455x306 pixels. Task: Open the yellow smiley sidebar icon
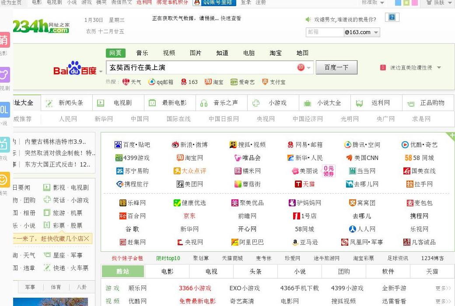5,180
